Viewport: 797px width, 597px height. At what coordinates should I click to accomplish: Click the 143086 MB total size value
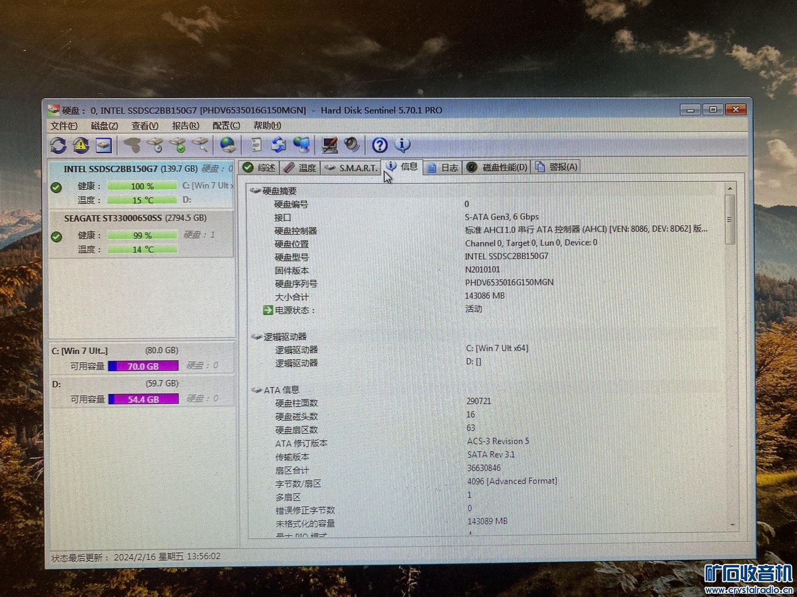pyautogui.click(x=485, y=296)
